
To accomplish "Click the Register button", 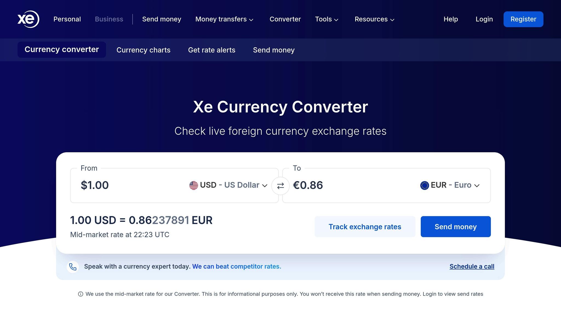I will point(523,19).
